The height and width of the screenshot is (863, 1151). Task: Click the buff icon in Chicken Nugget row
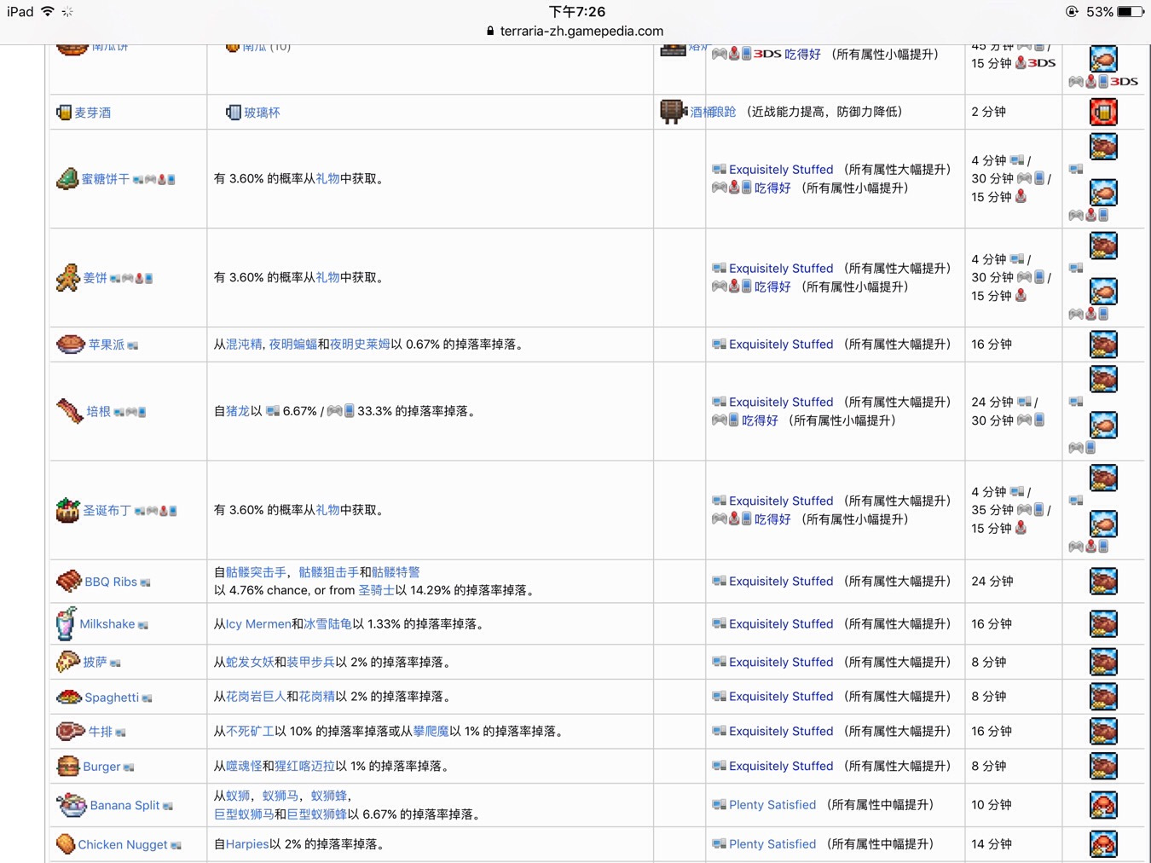[x=1103, y=844]
